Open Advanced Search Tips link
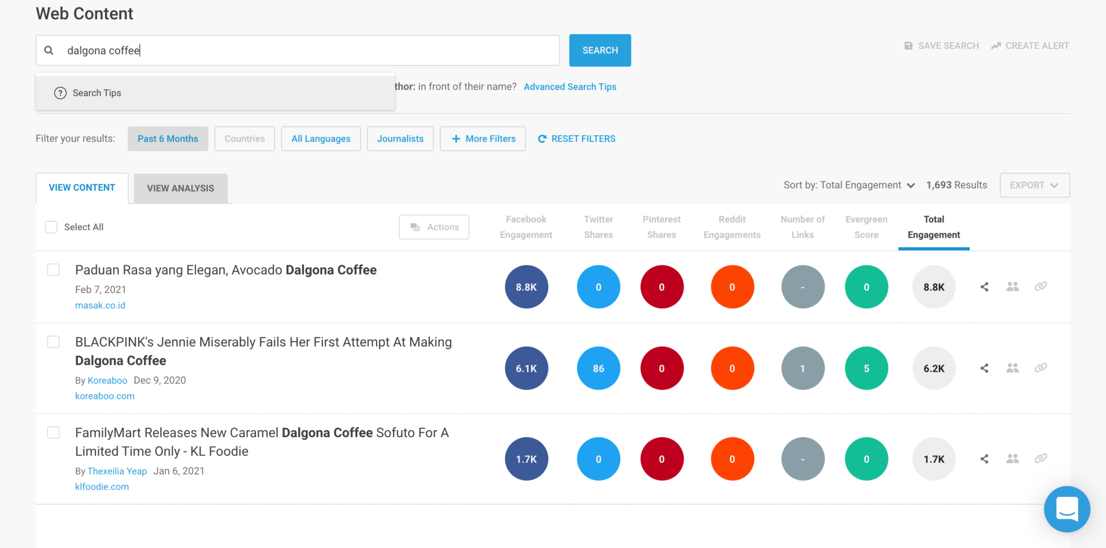1106x548 pixels. click(x=570, y=86)
